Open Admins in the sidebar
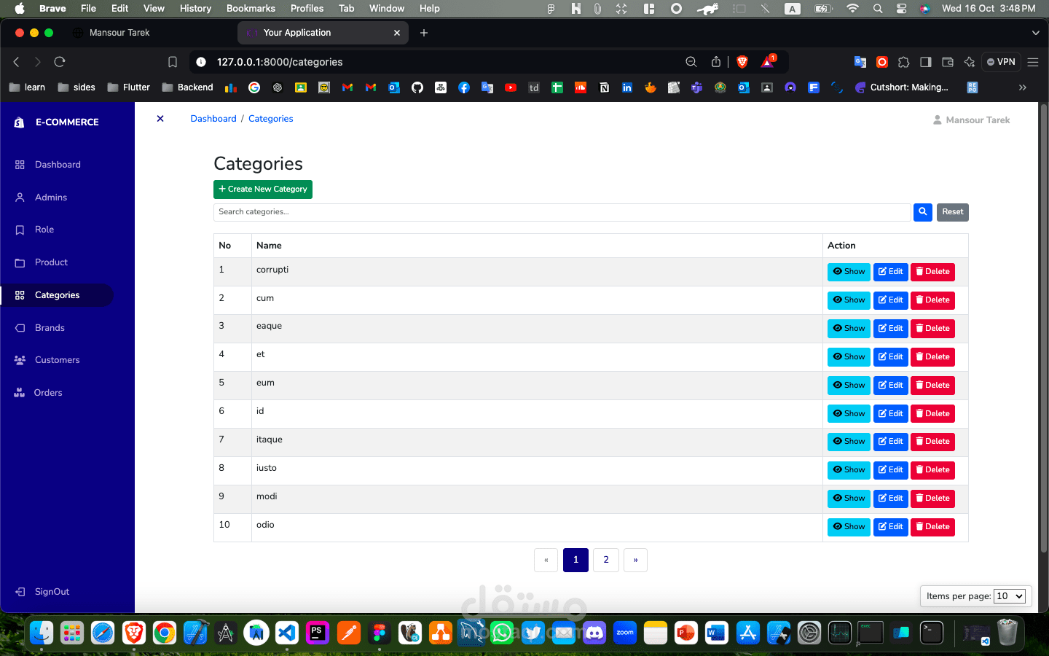 [51, 198]
